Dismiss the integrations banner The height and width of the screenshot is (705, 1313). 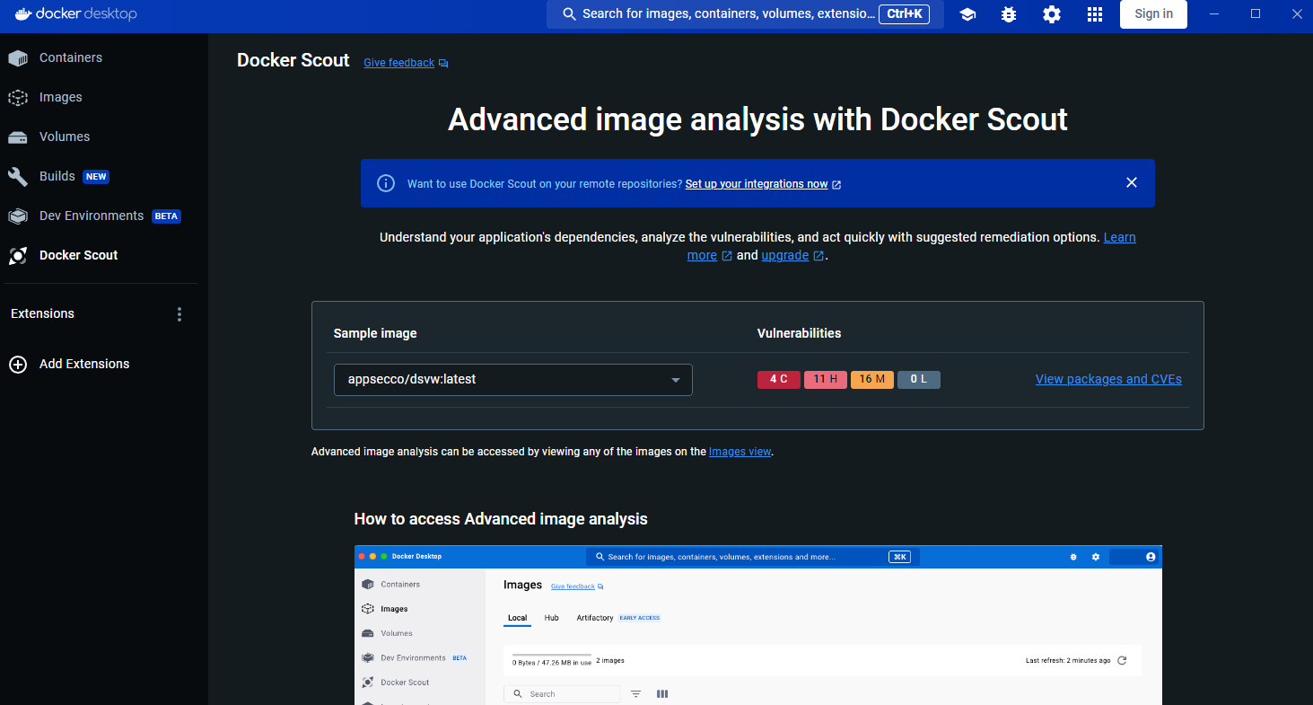pos(1132,182)
